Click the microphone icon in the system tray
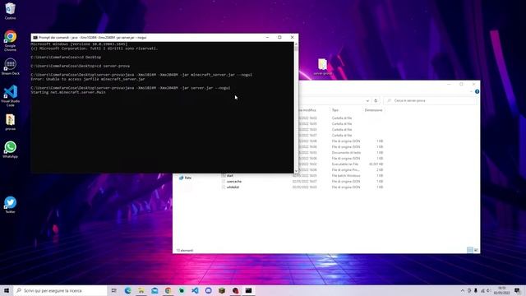This screenshot has width=526, height=296. (x=476, y=290)
